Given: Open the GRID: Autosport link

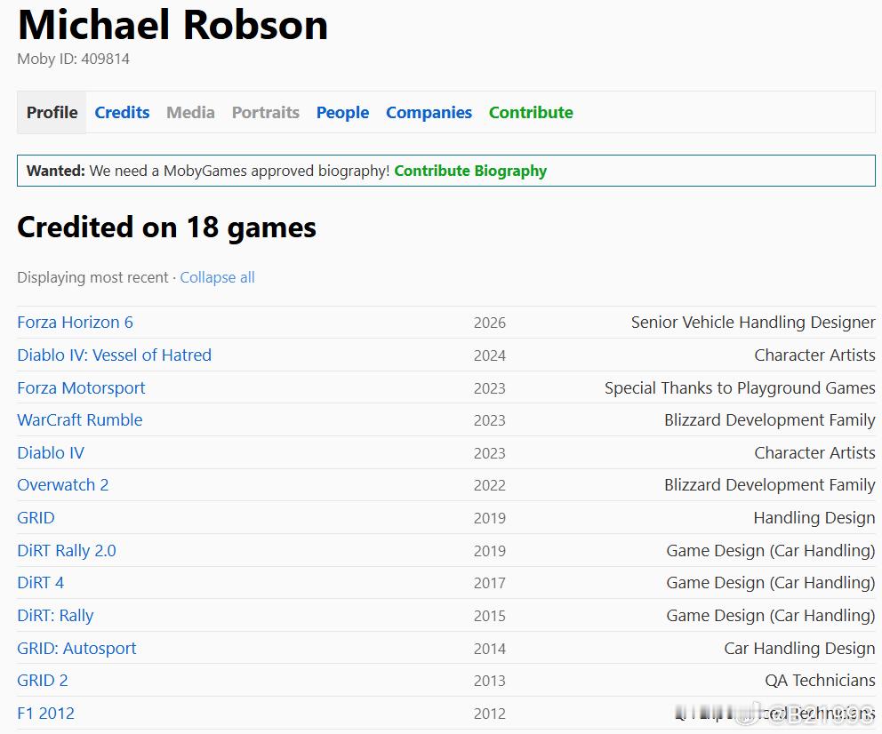Looking at the screenshot, I should [x=76, y=648].
